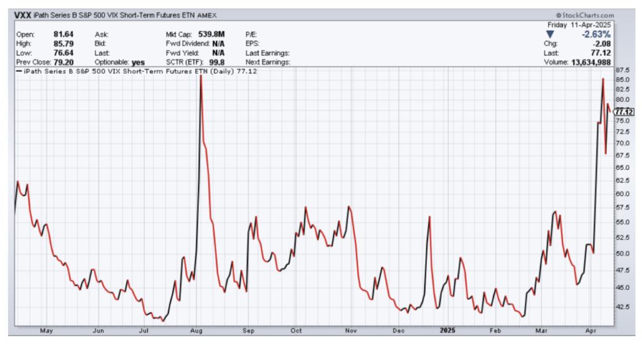The height and width of the screenshot is (345, 642).
Task: Click the 2025 x-axis label
Action: 448,330
